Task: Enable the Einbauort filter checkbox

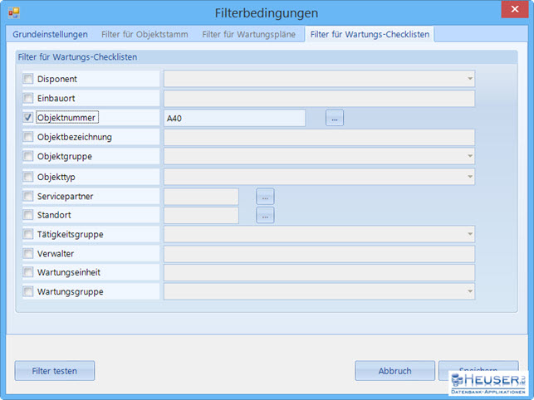Action: (28, 99)
